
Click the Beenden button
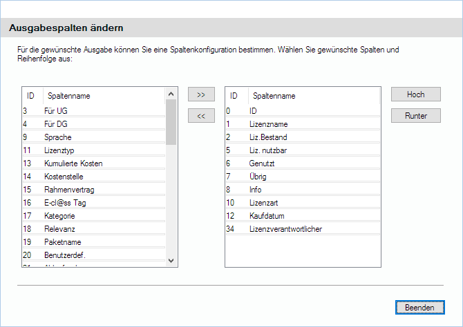[419, 308]
